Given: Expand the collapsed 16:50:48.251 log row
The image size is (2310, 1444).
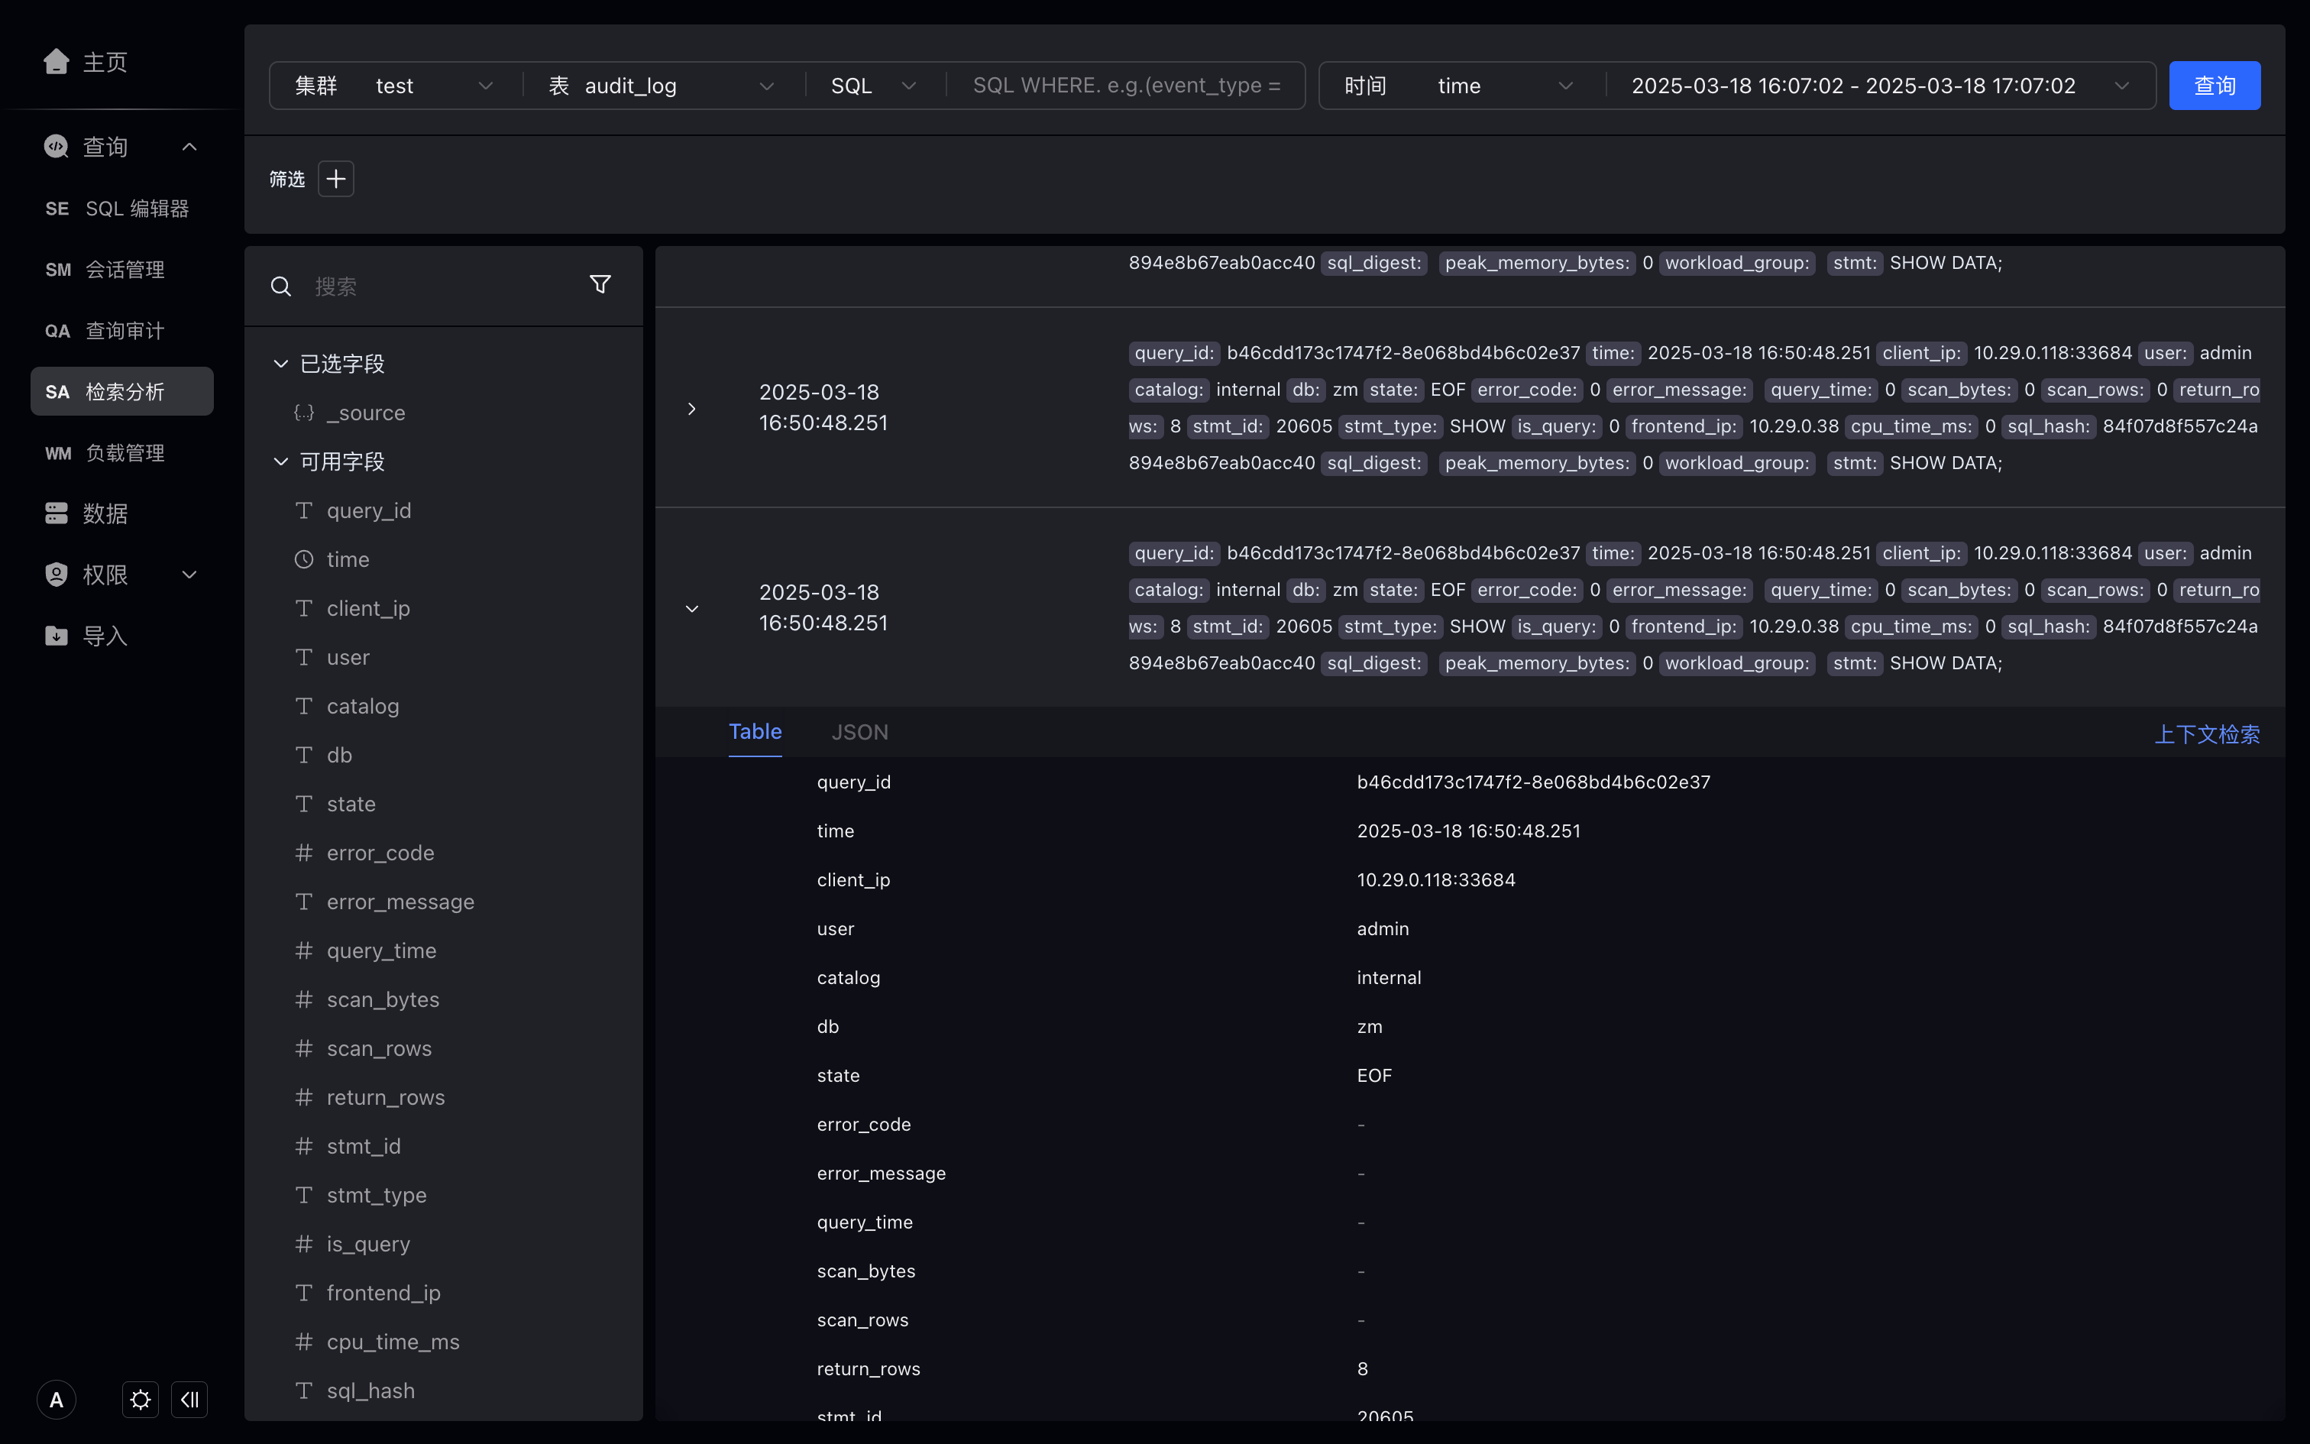Looking at the screenshot, I should tap(692, 409).
